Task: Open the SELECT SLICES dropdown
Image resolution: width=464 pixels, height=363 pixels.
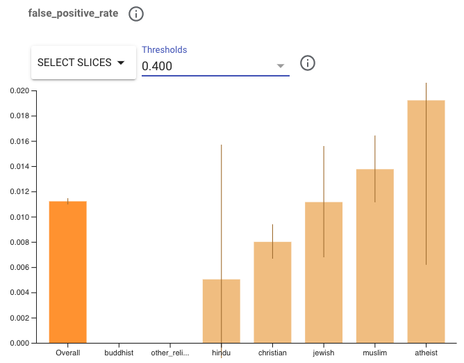Action: click(x=83, y=63)
